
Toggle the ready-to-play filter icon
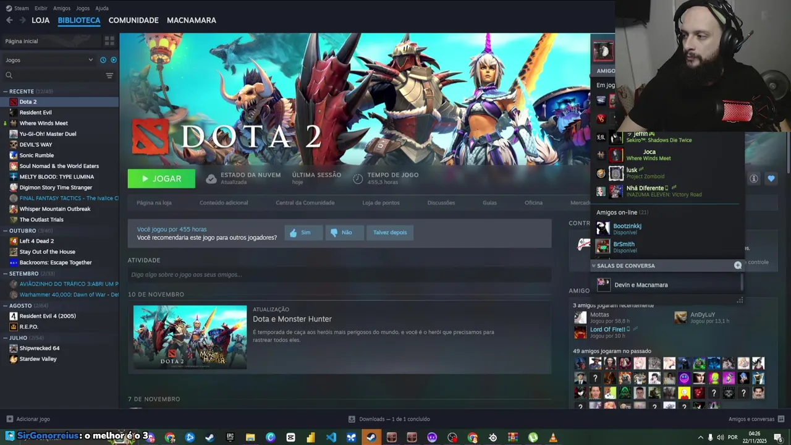[113, 60]
